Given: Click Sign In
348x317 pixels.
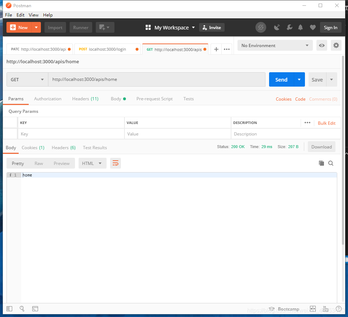Looking at the screenshot, I should (x=330, y=28).
